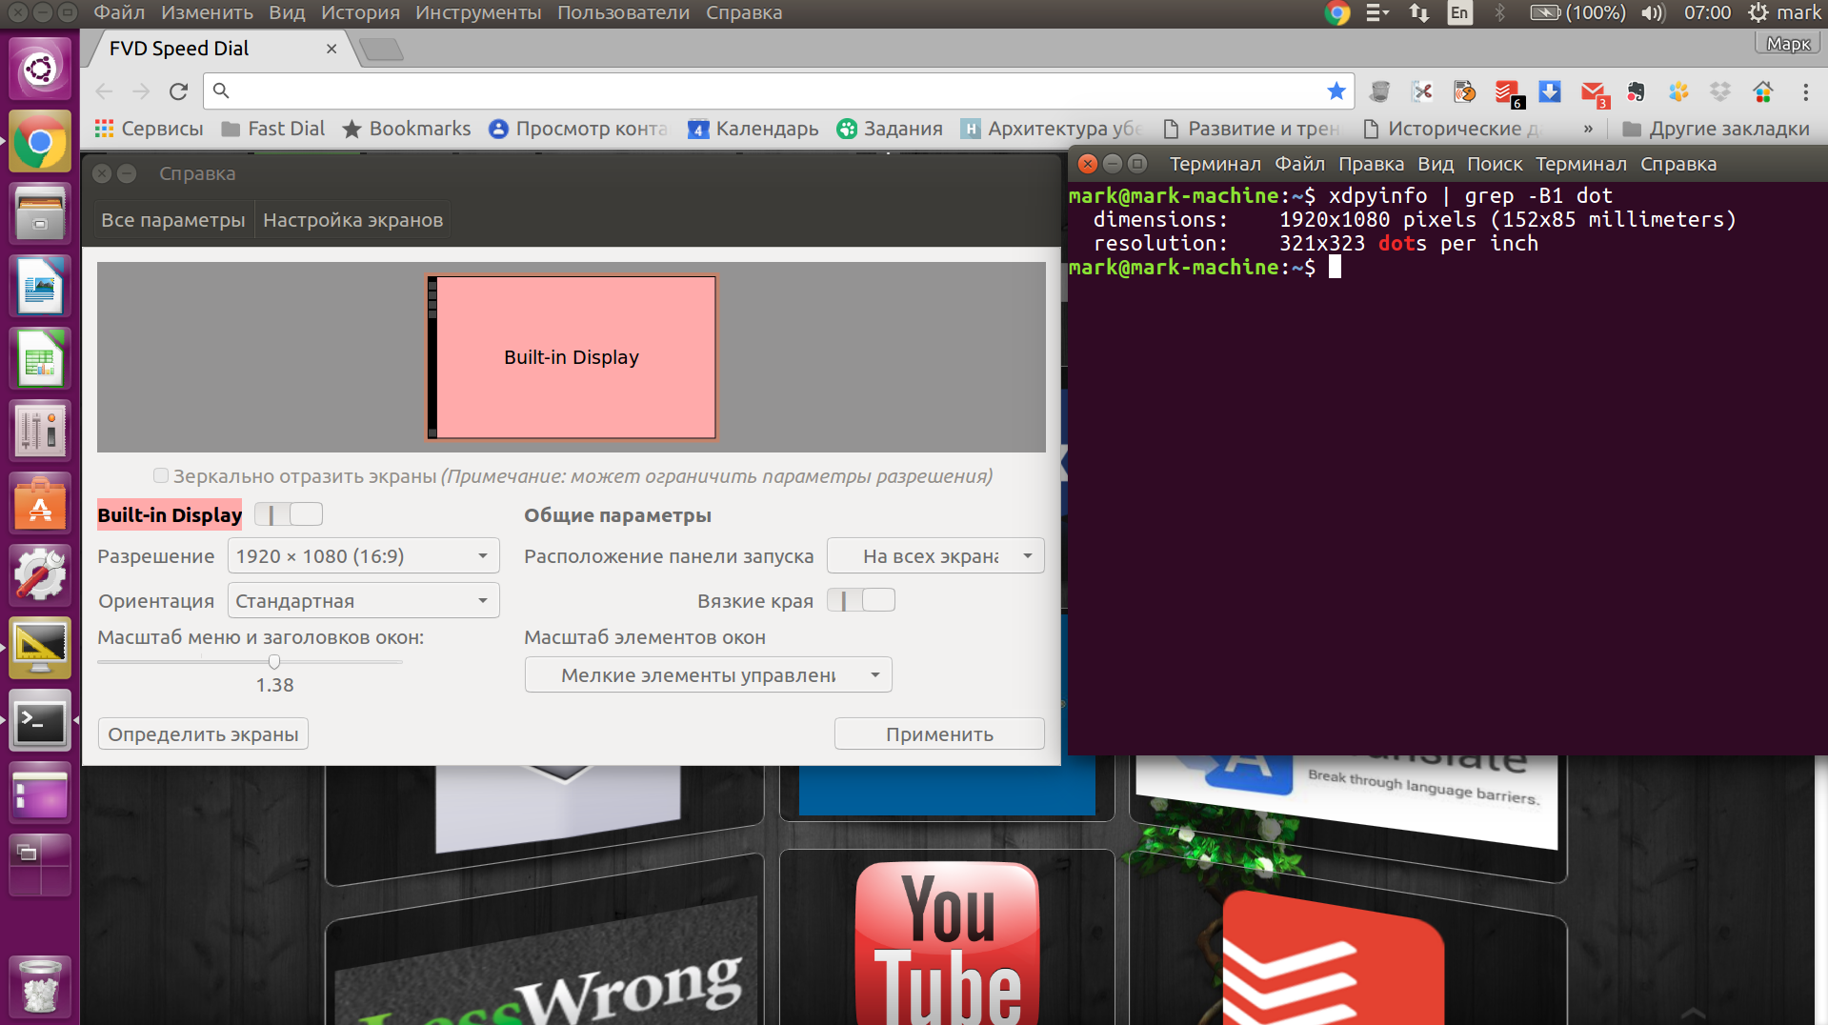
Task: Toggle the sticky edges switch
Action: (861, 600)
